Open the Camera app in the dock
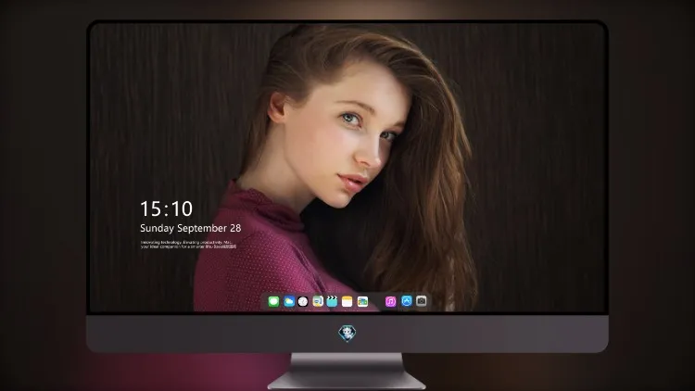695x391 pixels. (422, 301)
